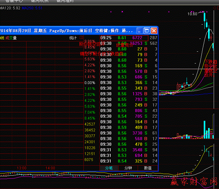Image resolution: width=219 pixels, height=189 pixels.
Task: Open the 客服中心 menu
Action: [14, 1]
